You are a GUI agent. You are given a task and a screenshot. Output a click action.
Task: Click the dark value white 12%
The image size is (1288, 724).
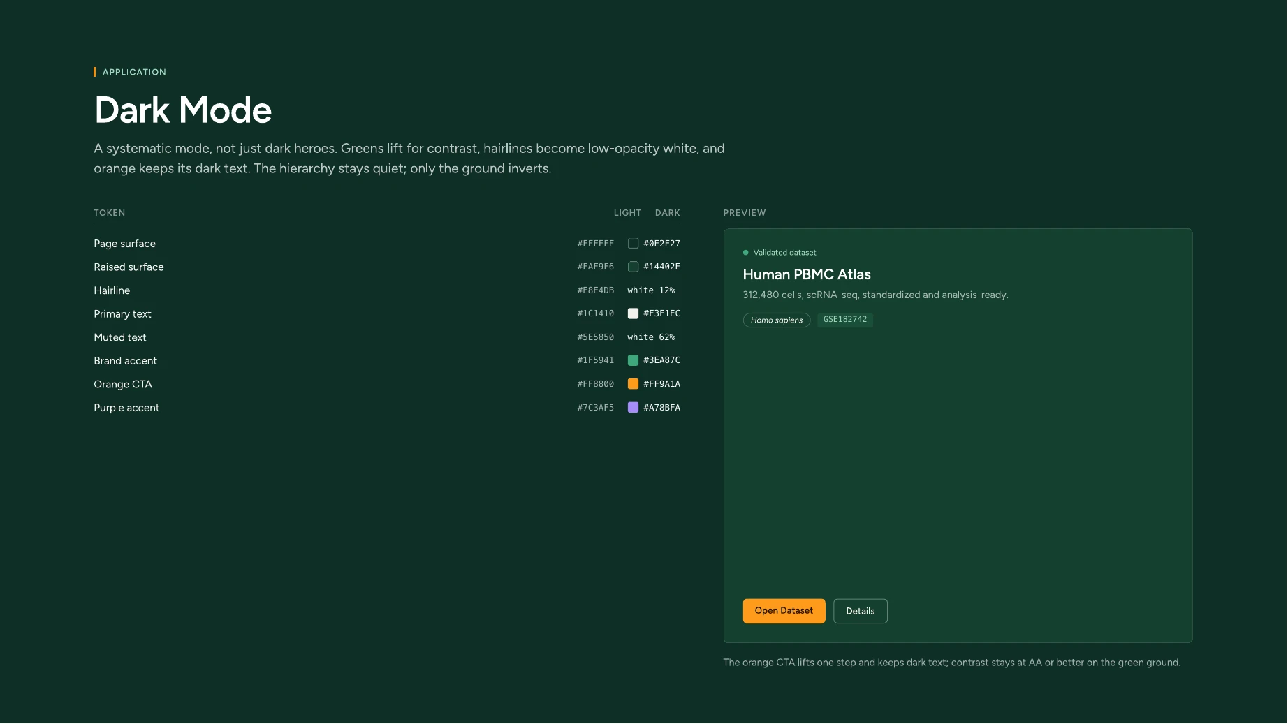[651, 290]
